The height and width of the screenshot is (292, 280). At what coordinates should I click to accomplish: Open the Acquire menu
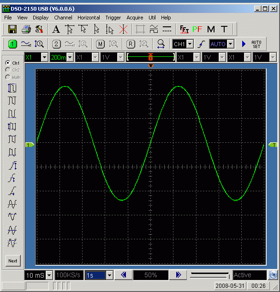[135, 18]
